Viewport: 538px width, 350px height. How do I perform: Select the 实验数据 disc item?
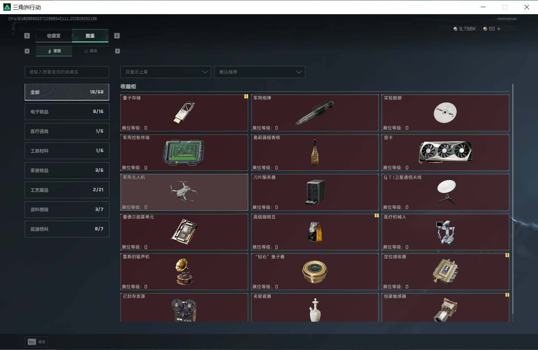(445, 113)
